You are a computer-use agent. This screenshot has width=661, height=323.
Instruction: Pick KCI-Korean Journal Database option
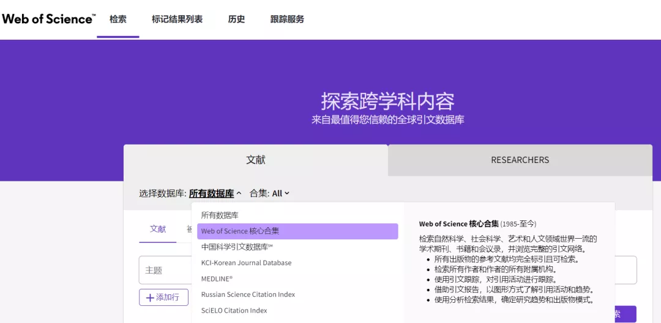(x=297, y=263)
